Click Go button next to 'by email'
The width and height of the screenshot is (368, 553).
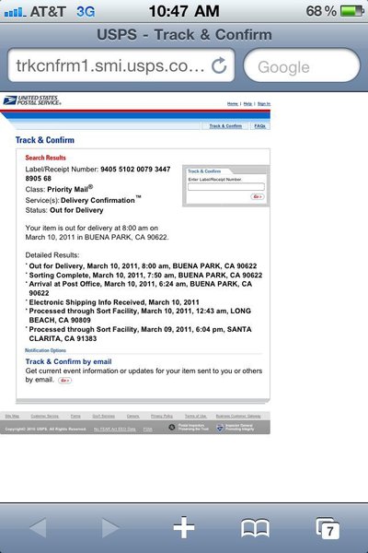click(64, 380)
